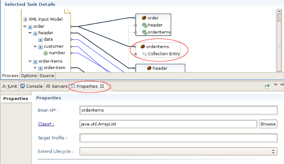Open the Extend Lifecycle combo box
The image size is (284, 164).
click(x=178, y=152)
